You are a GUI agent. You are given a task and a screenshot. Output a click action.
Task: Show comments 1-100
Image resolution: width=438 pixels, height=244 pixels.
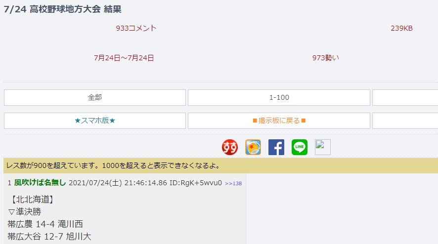pyautogui.click(x=279, y=97)
